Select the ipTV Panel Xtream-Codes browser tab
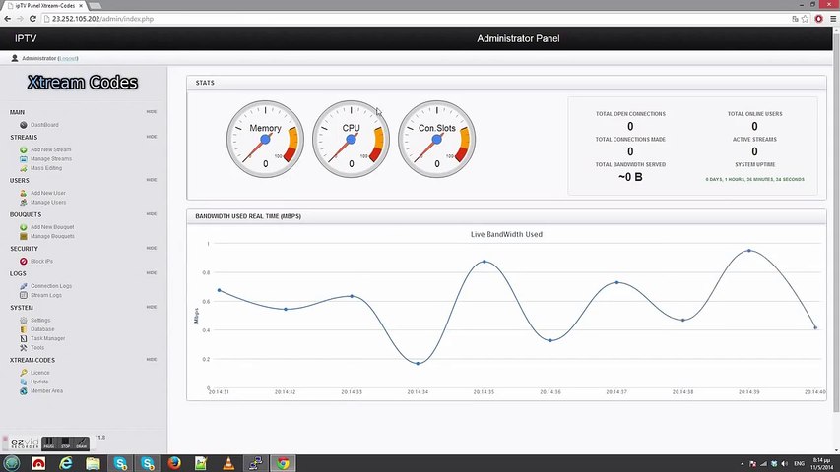Viewport: 840px width, 472px height. 44,5
